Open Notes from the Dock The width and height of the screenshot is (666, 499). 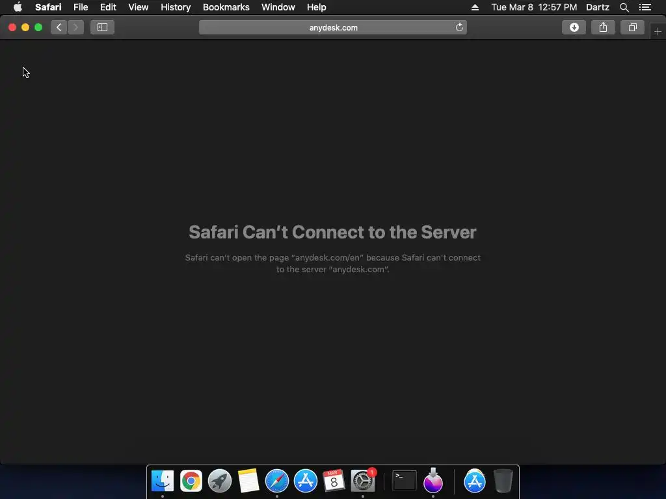pyautogui.click(x=248, y=481)
